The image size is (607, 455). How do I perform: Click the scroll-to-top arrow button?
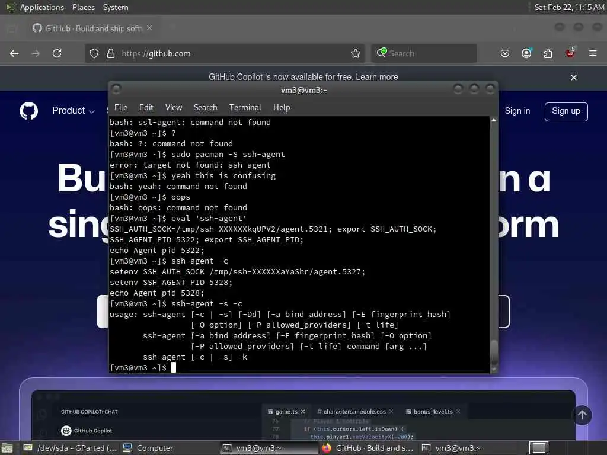pyautogui.click(x=582, y=415)
